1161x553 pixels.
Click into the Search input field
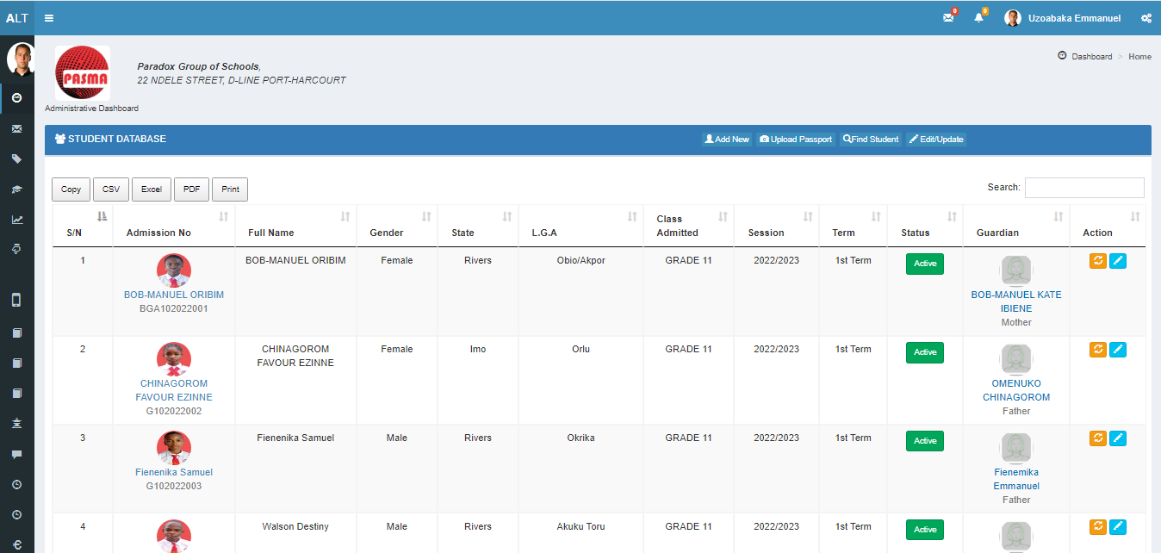point(1083,188)
